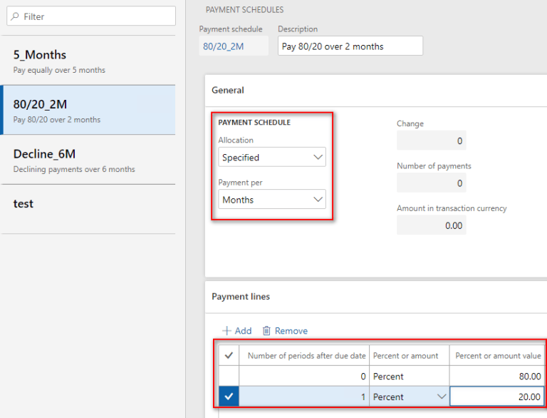Screen dimensions: 547x418
Task: Add a new payment line
Action: click(x=237, y=331)
